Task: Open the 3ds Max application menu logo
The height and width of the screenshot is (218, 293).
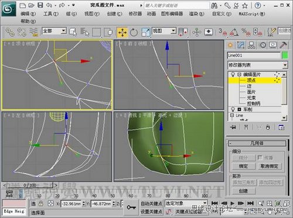Action: [x=8, y=9]
